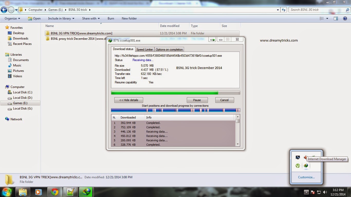This screenshot has width=351, height=197.
Task: Click the IDM icon in the download dialog title bar
Action: tap(110, 40)
